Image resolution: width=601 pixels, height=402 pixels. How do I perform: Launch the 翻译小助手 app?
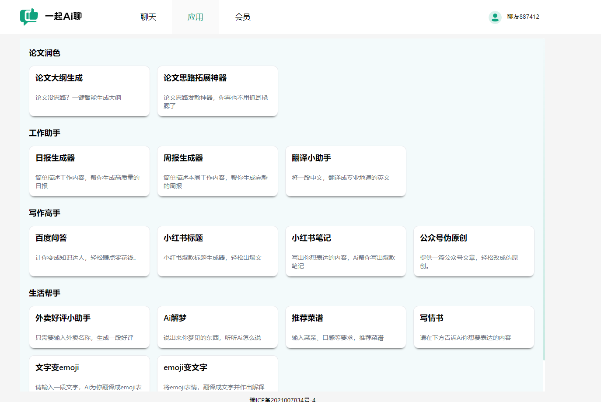(346, 171)
